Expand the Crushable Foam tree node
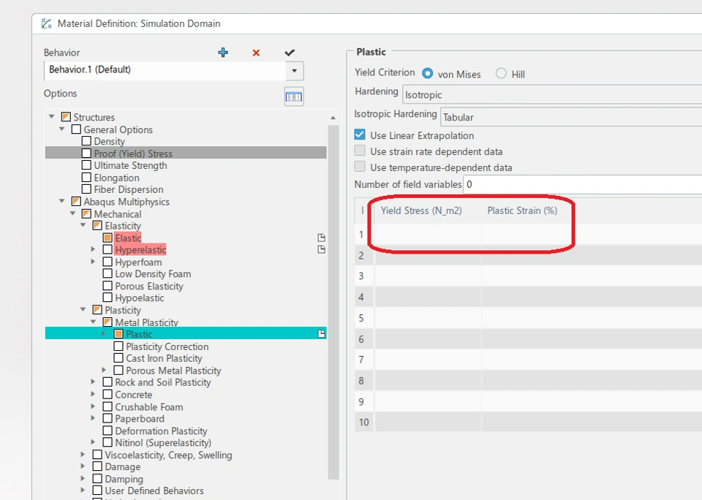 click(93, 406)
